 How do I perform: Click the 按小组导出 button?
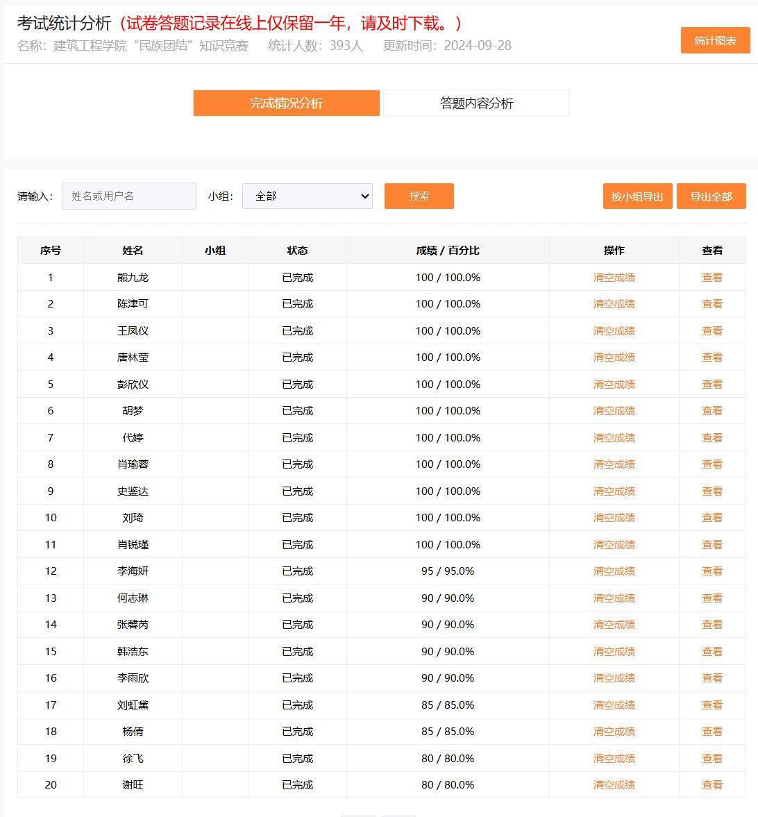[x=637, y=196]
